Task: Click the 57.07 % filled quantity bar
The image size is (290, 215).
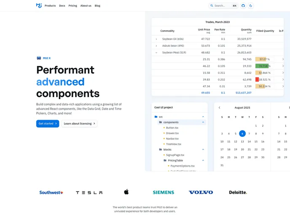Action: pyautogui.click(x=264, y=59)
